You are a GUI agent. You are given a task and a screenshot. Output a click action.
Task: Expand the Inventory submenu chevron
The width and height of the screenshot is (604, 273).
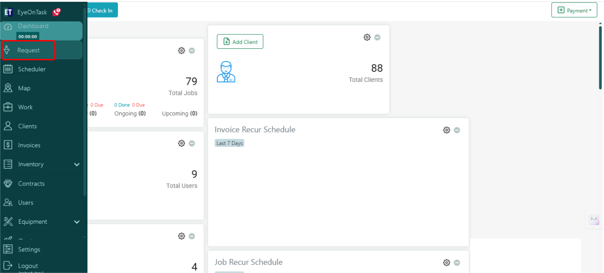pos(77,164)
